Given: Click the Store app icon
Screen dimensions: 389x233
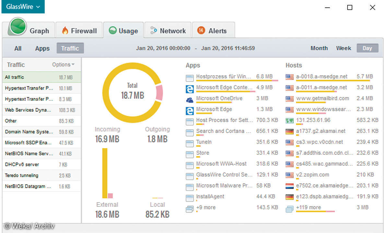Looking at the screenshot, I should point(190,154).
